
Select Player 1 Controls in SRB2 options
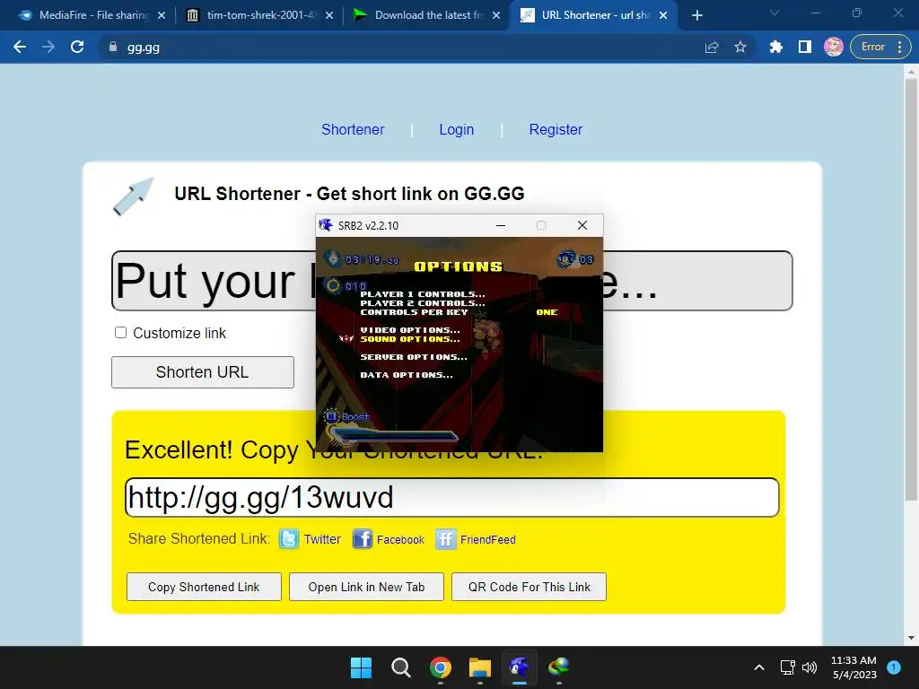pyautogui.click(x=423, y=294)
